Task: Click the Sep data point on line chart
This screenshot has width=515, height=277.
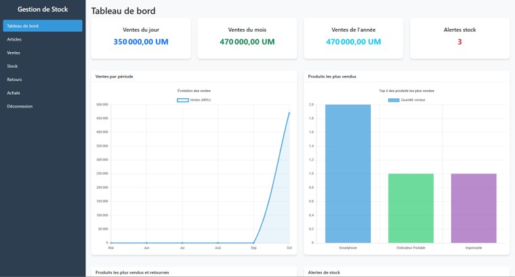Action: (253, 242)
